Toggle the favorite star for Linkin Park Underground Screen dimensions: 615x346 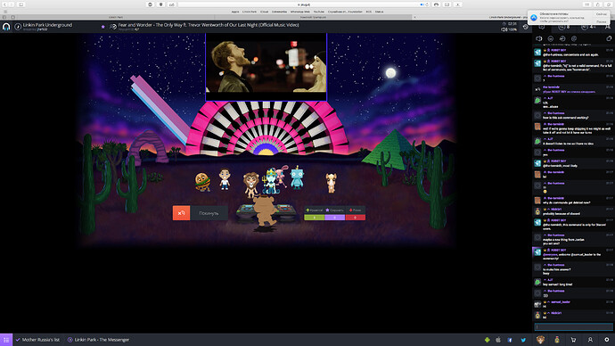[x=102, y=27]
